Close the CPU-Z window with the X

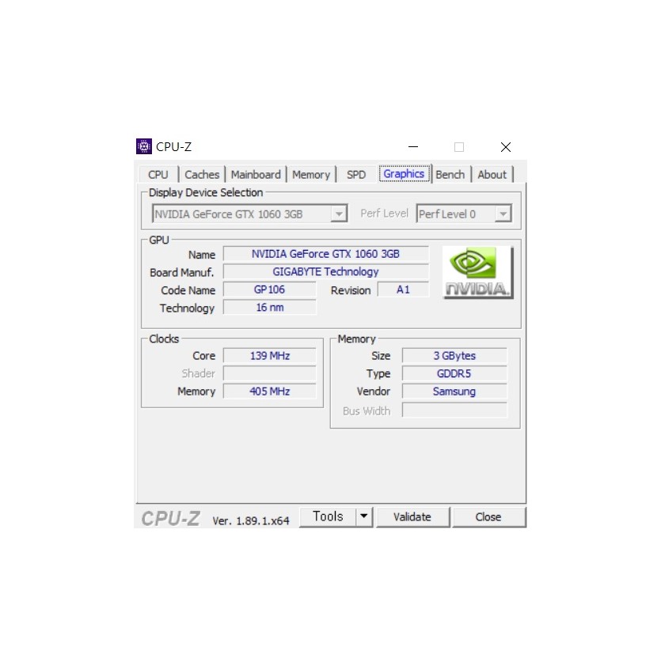506,147
